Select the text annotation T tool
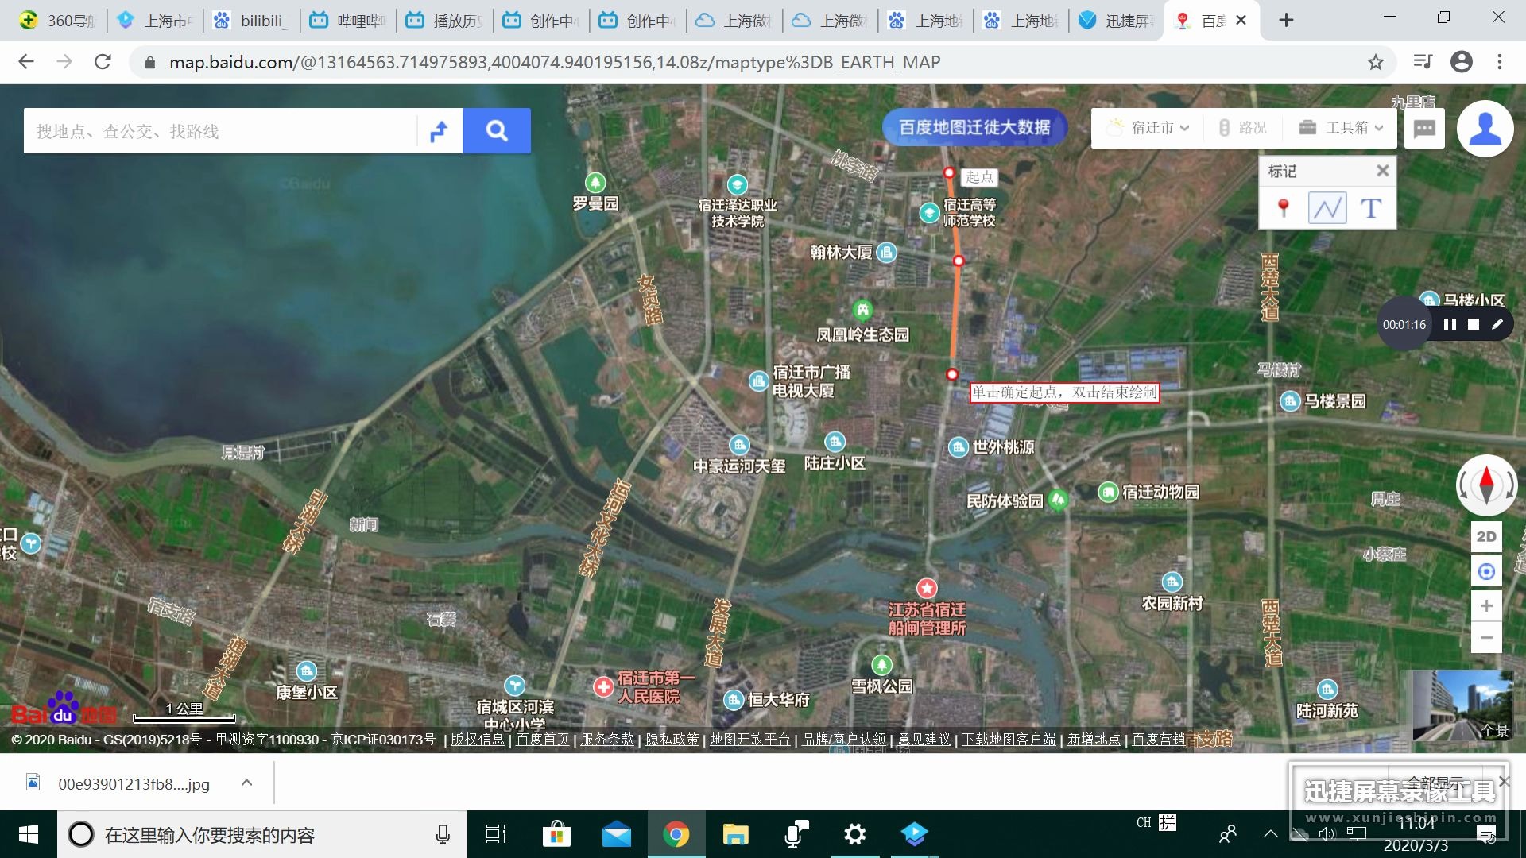This screenshot has height=858, width=1526. [1371, 208]
